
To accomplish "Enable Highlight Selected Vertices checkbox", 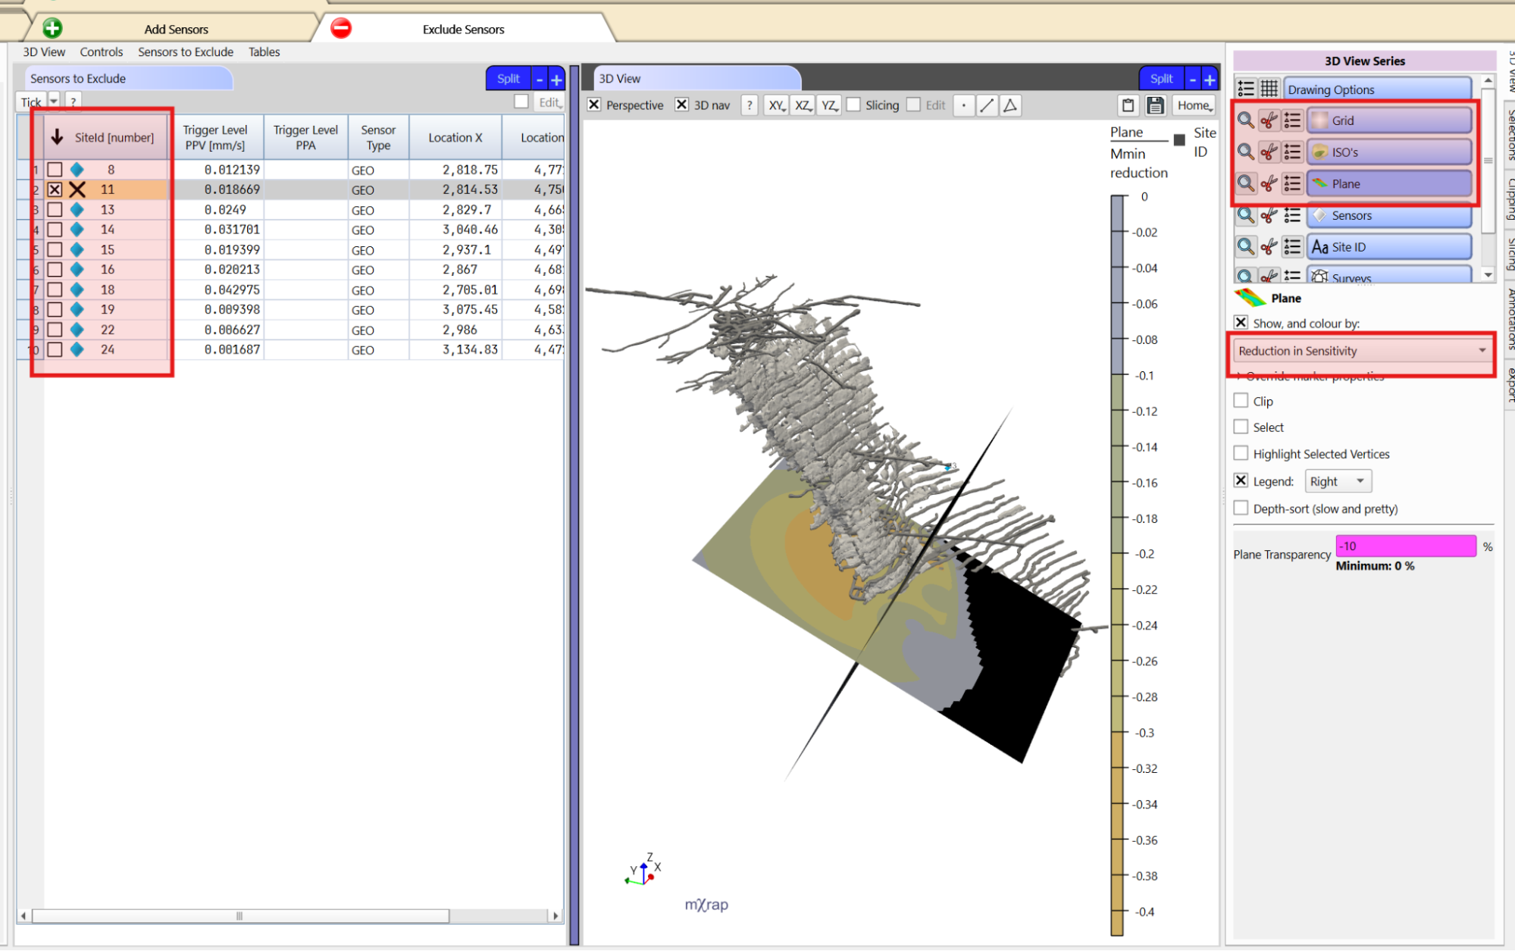I will (x=1241, y=453).
